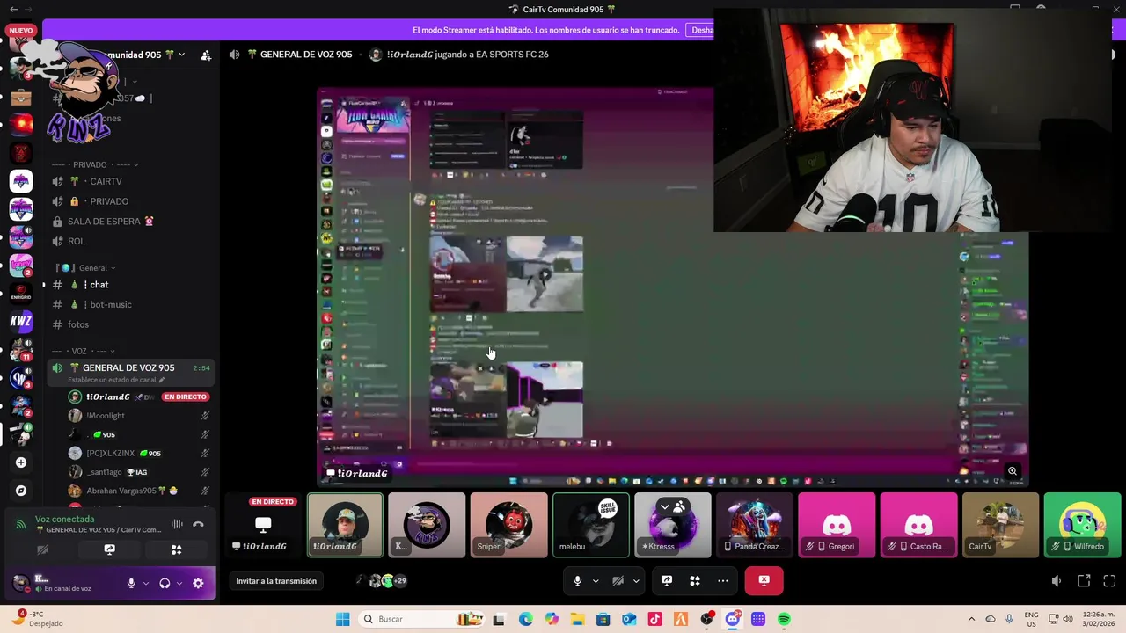The image size is (1126, 633).
Task: Click the disconnect from voice phone icon
Action: click(198, 524)
